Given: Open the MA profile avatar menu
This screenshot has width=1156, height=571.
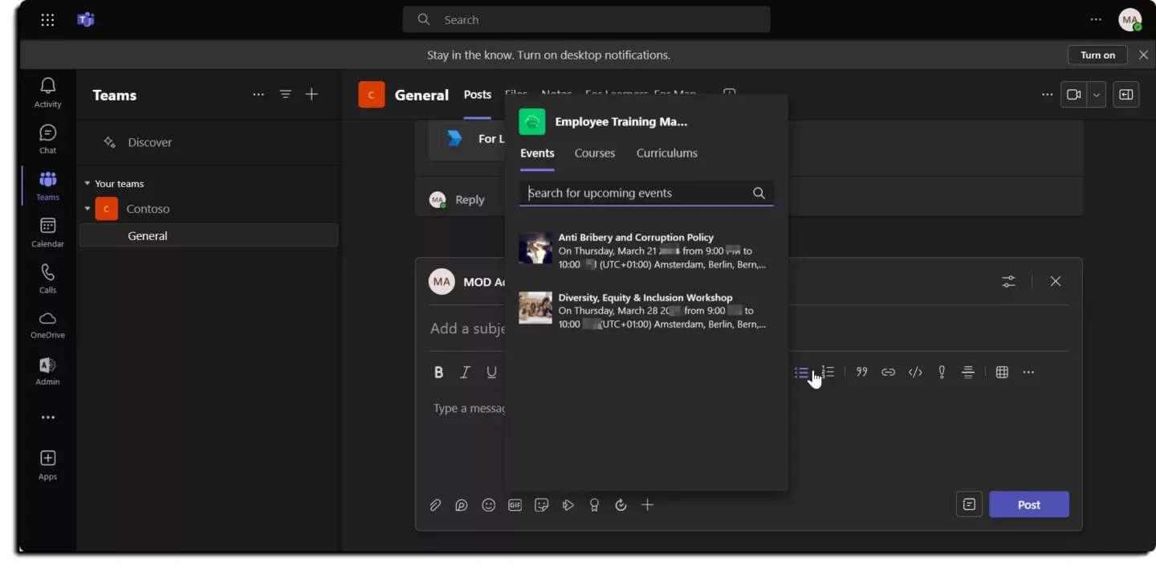Looking at the screenshot, I should 1130,20.
